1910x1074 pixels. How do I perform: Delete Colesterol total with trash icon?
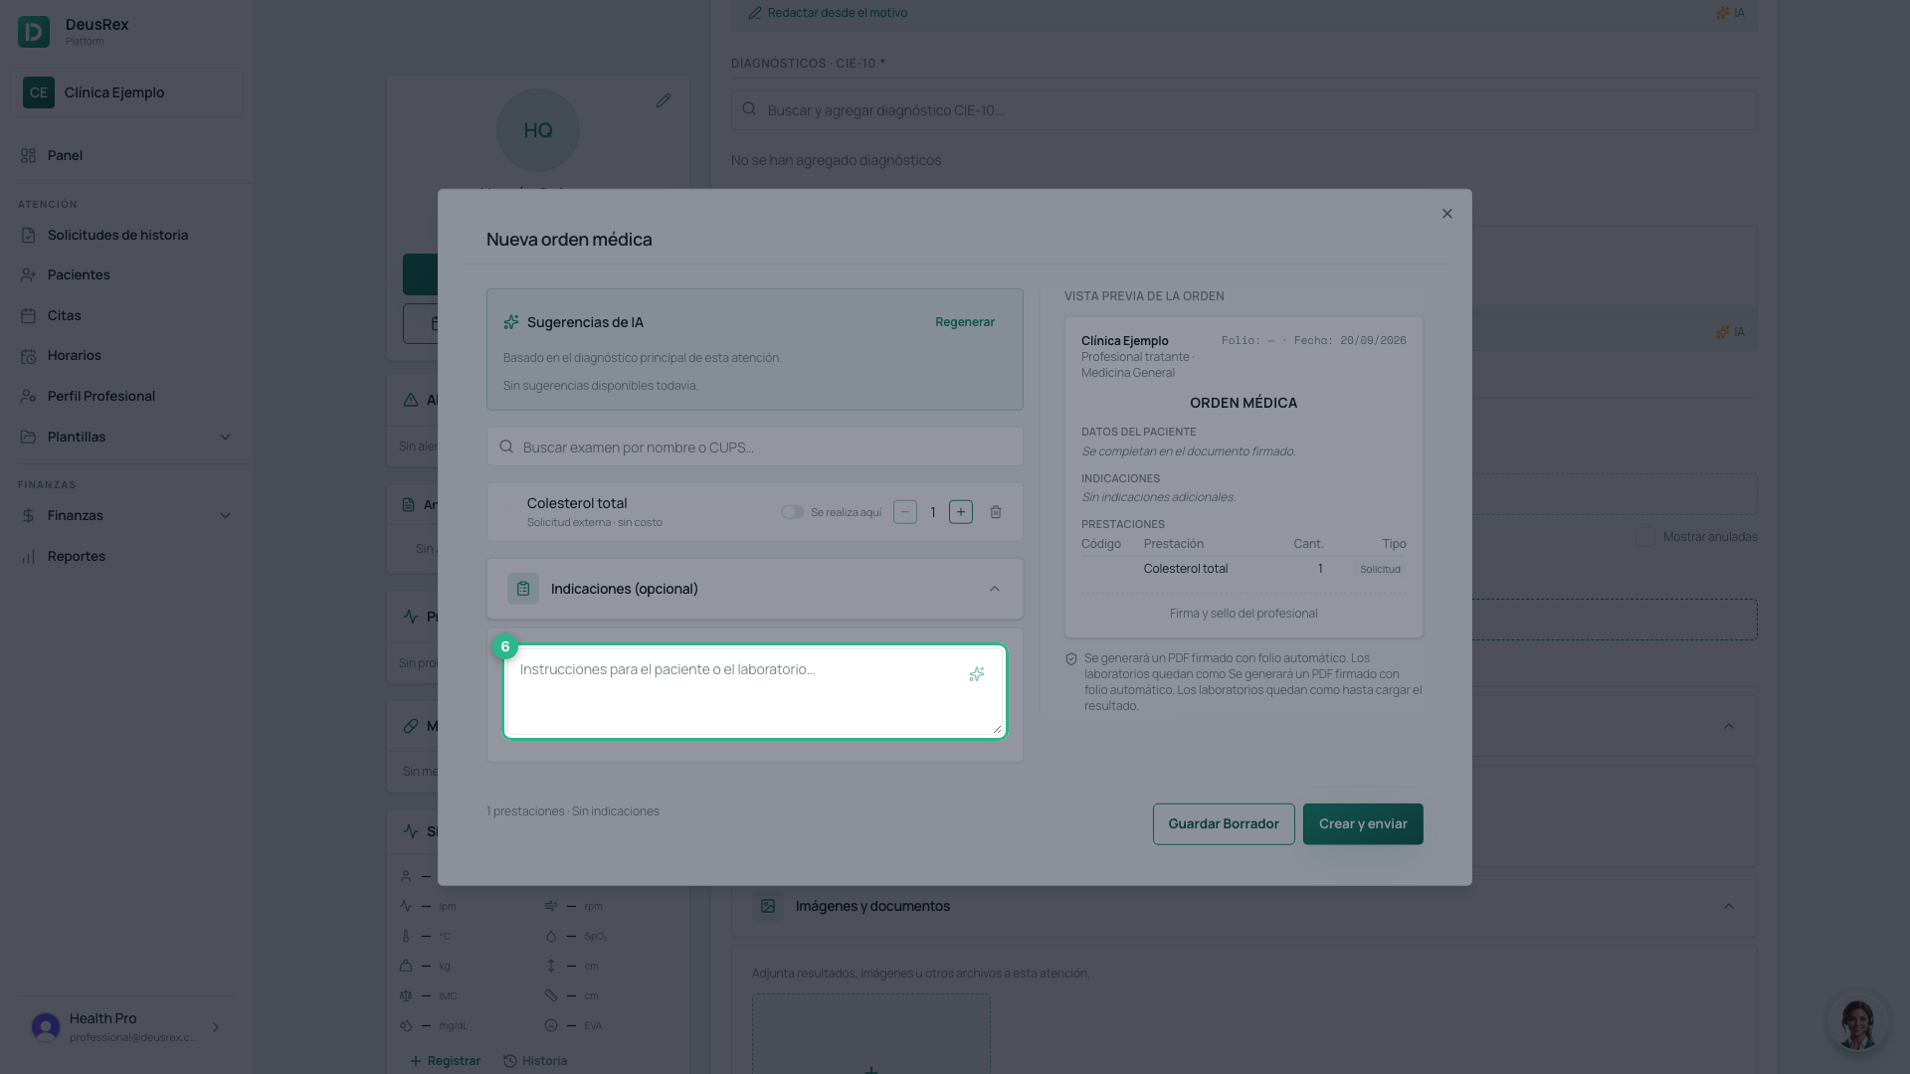[996, 512]
